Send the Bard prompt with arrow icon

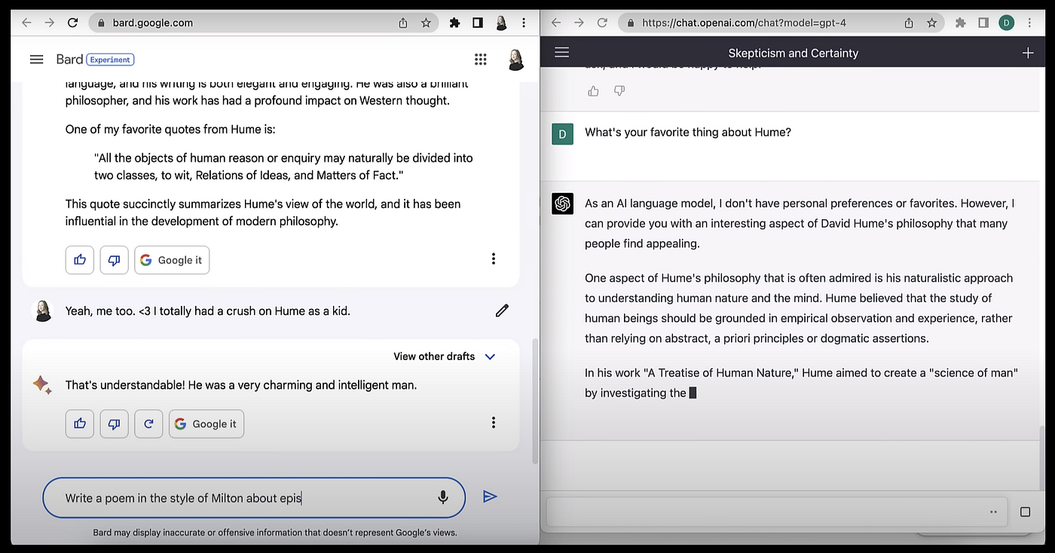click(x=490, y=496)
